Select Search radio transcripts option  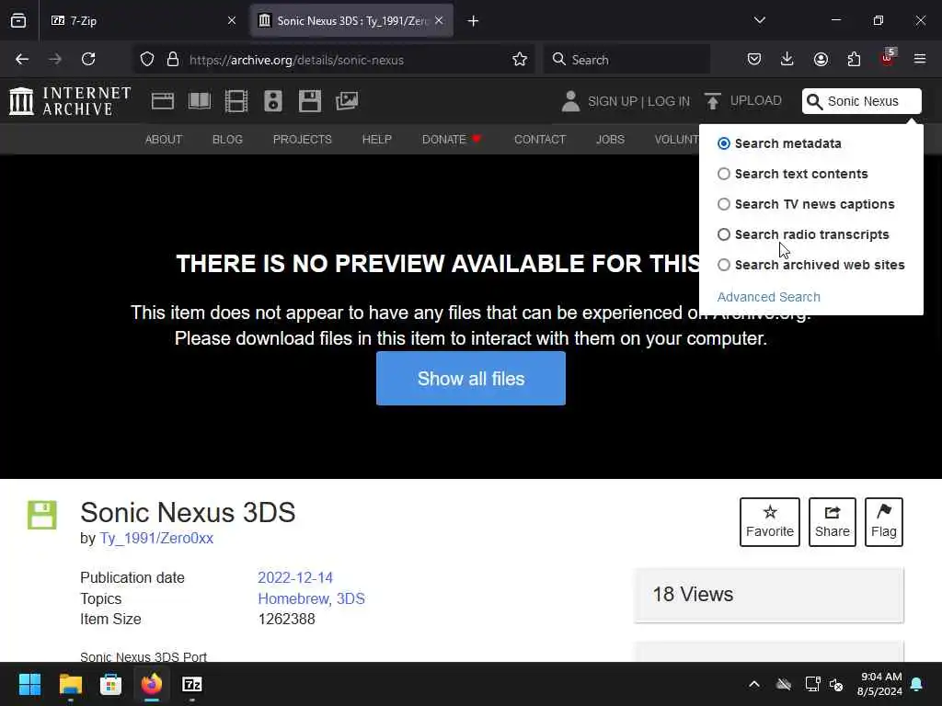click(x=724, y=234)
